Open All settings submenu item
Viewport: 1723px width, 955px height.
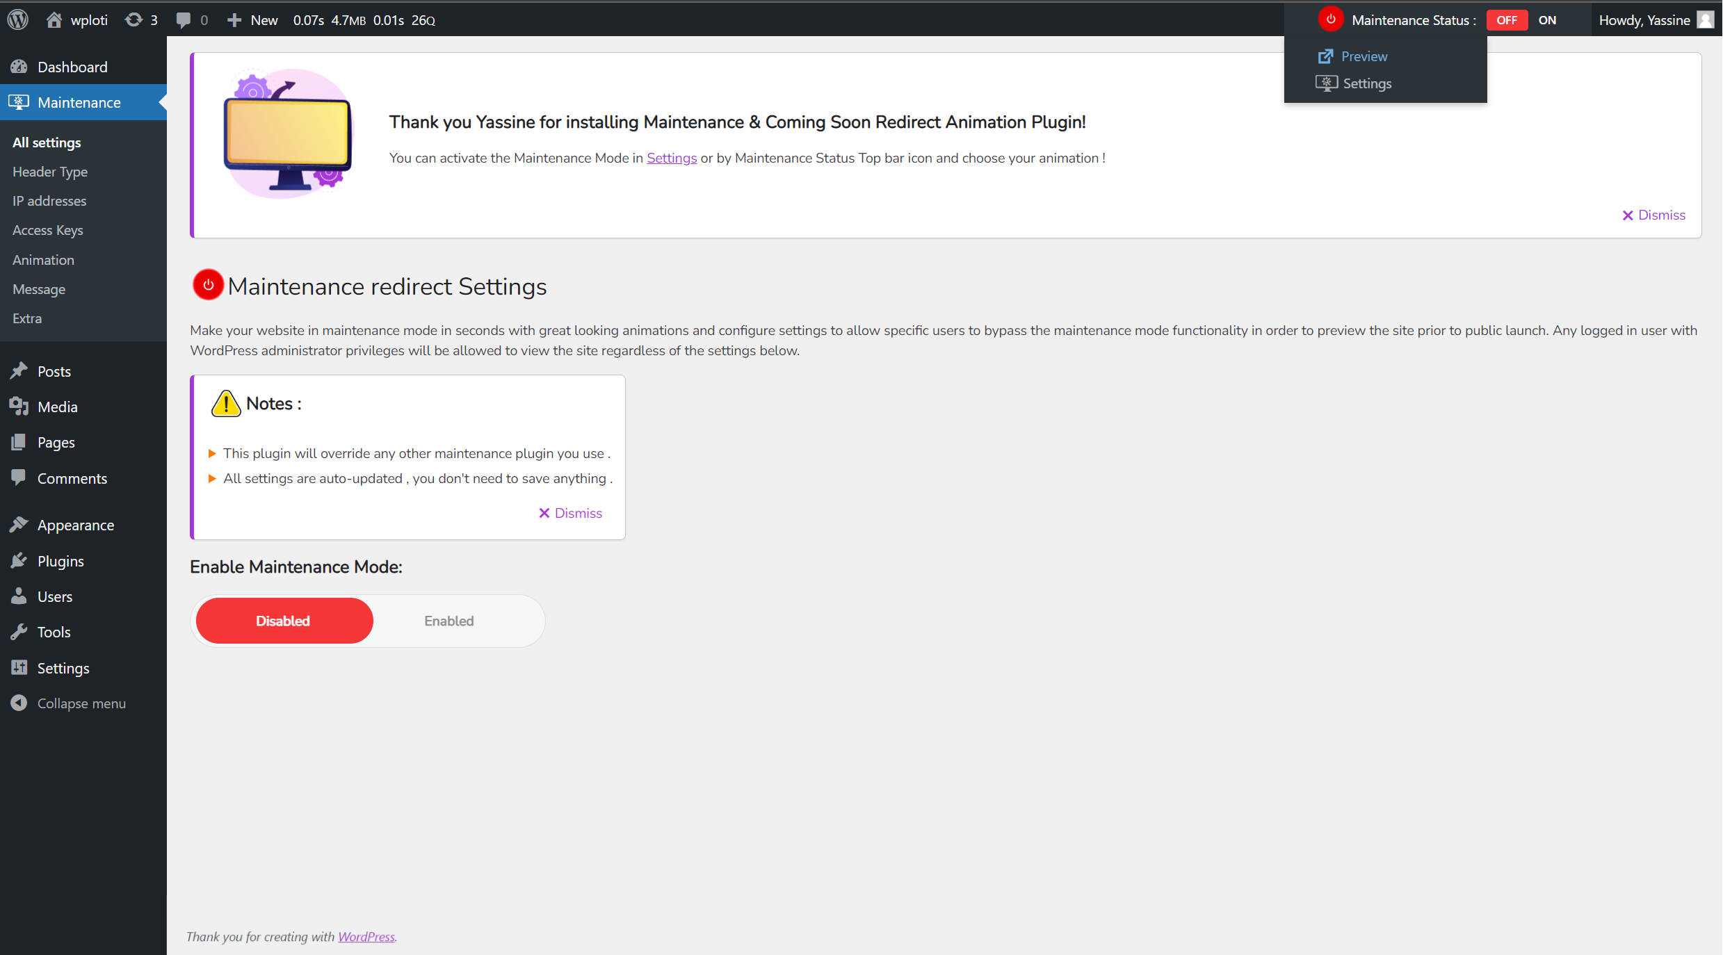click(x=47, y=142)
